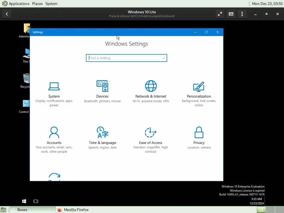Click the Find a setting search field

[x=126, y=58]
